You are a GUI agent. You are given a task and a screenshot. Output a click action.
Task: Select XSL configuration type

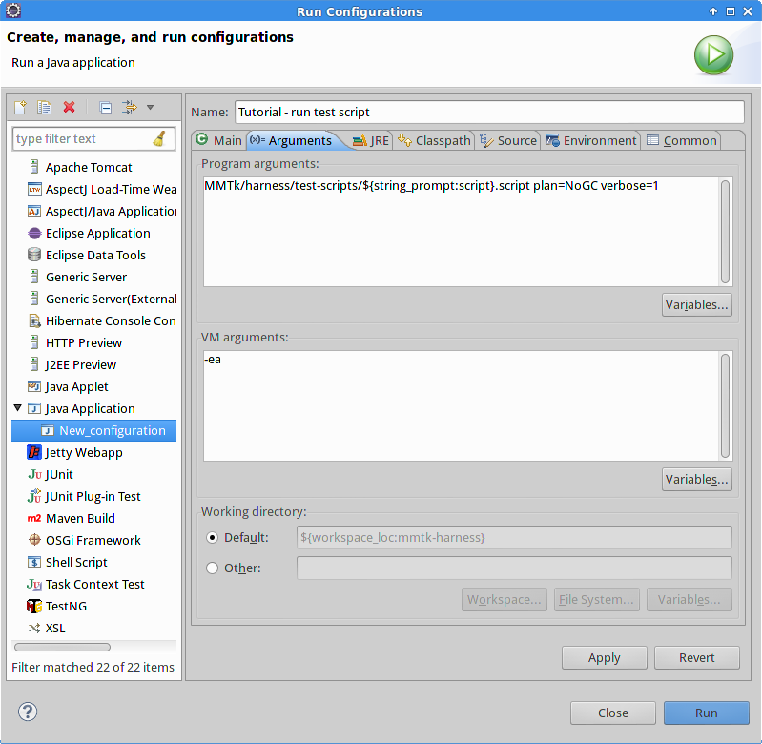pos(47,628)
